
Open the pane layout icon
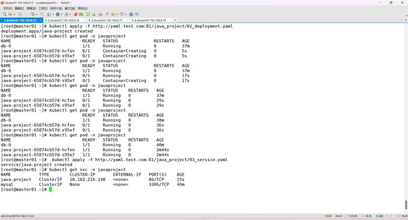[121, 14]
